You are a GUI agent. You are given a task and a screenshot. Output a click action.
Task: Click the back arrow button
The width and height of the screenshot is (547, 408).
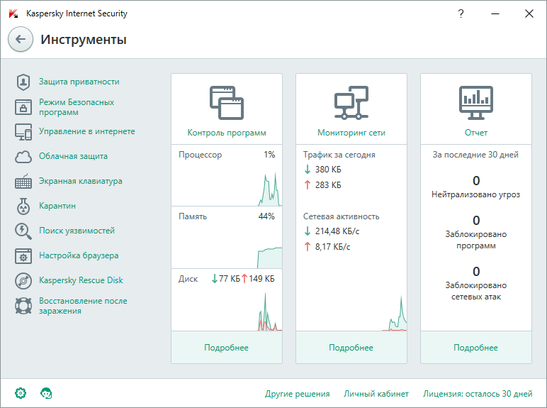coord(21,39)
